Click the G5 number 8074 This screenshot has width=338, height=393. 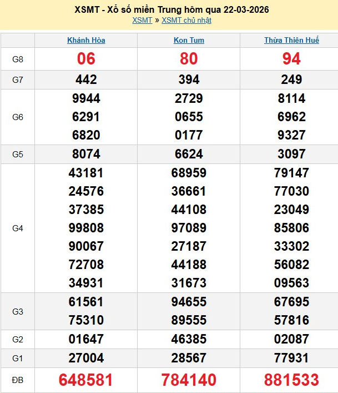point(86,154)
